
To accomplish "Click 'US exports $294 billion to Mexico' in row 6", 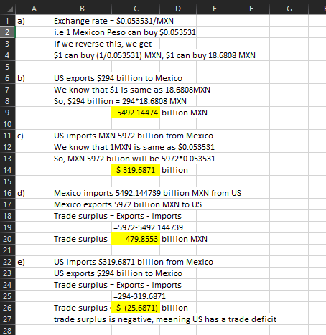I will pos(118,78).
